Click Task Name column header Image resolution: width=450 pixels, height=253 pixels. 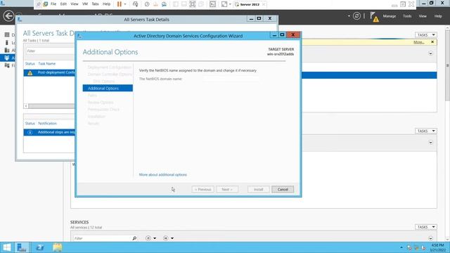pos(47,64)
